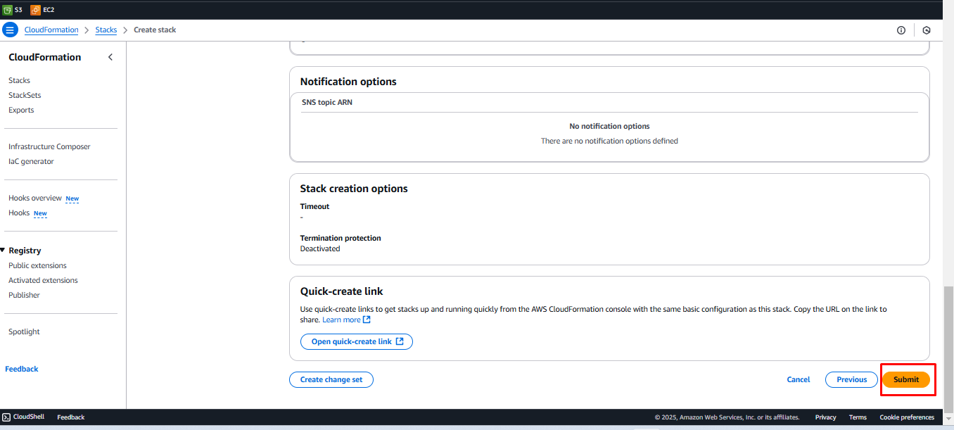This screenshot has height=430, width=954.
Task: Go to Hooks overview in sidebar
Action: tap(35, 198)
